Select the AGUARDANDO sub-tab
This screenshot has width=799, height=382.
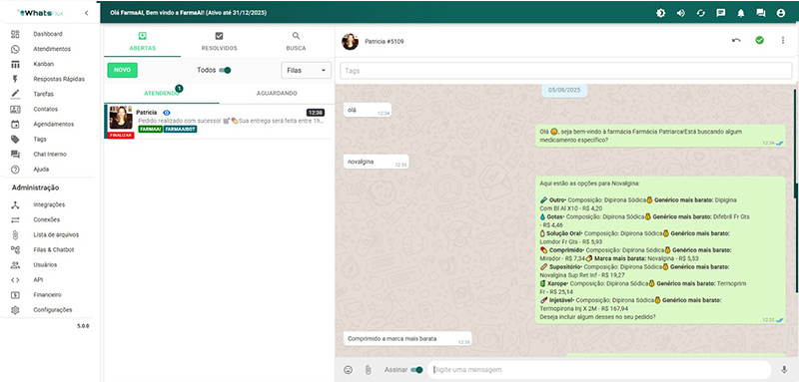277,93
